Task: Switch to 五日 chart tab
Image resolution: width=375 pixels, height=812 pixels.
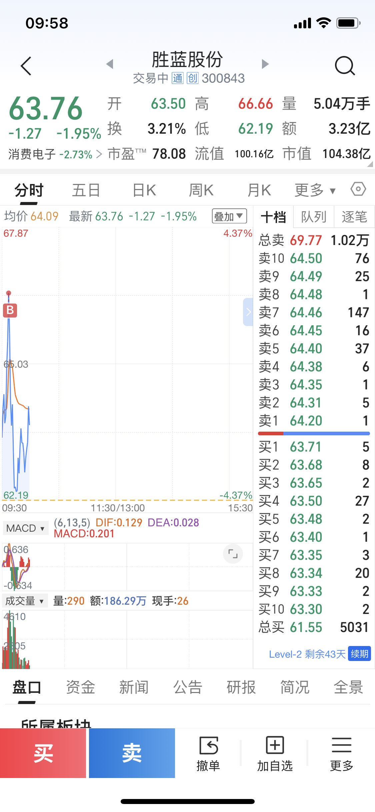Action: (86, 190)
